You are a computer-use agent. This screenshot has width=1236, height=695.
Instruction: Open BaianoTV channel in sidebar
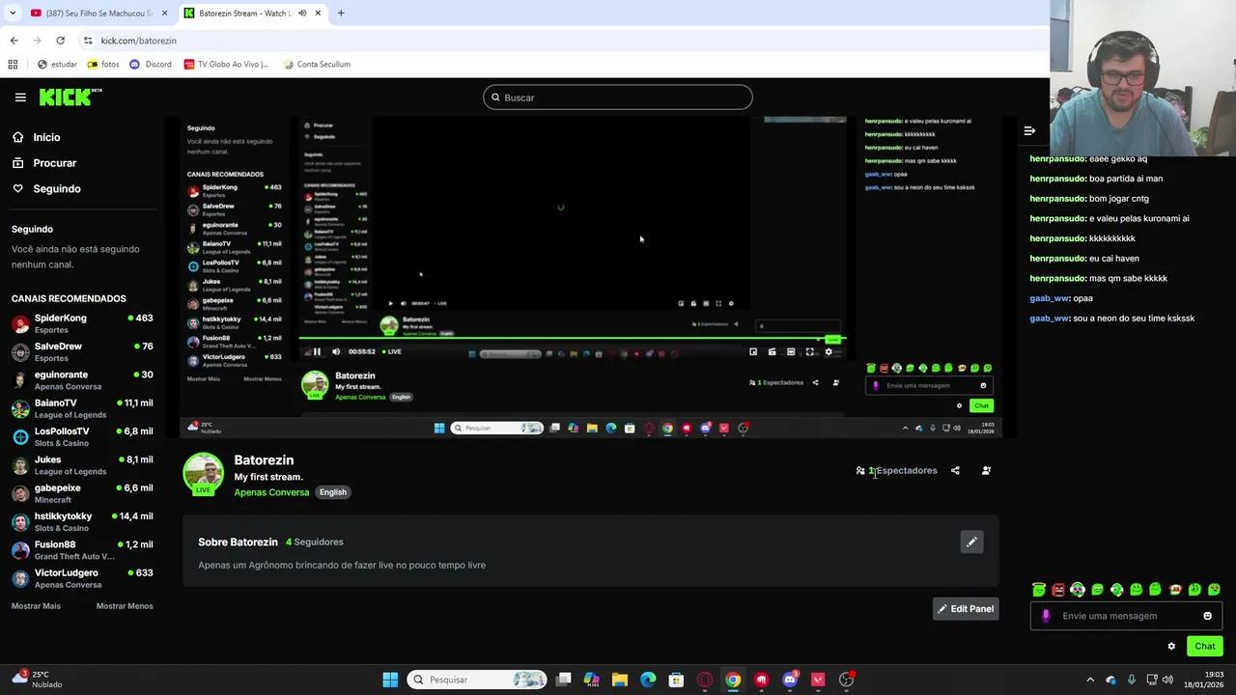click(82, 408)
